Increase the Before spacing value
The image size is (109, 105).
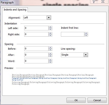click(50, 47)
